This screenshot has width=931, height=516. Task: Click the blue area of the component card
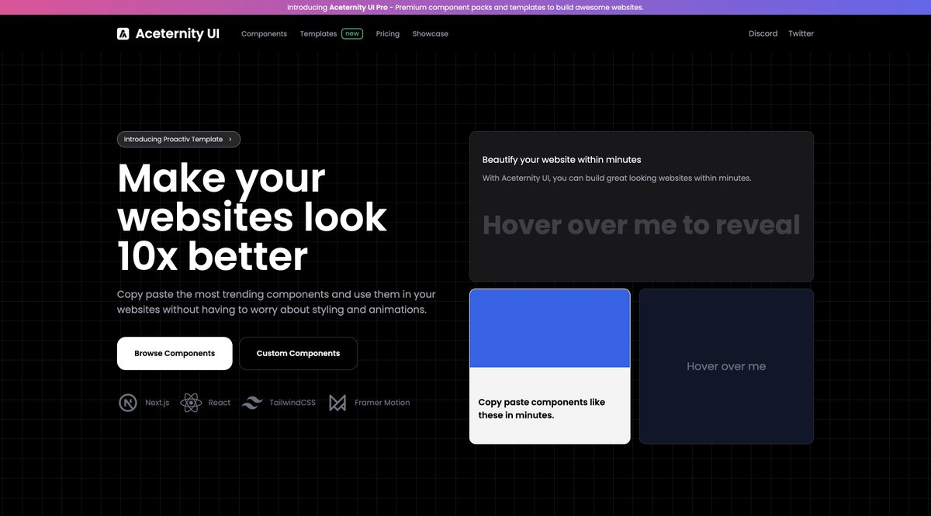coord(550,328)
